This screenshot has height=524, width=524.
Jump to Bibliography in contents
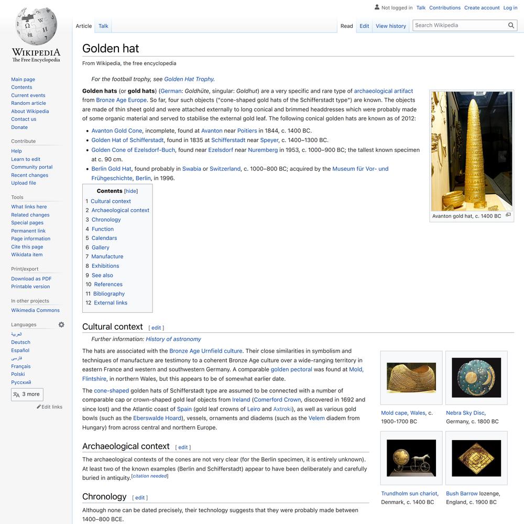[109, 293]
